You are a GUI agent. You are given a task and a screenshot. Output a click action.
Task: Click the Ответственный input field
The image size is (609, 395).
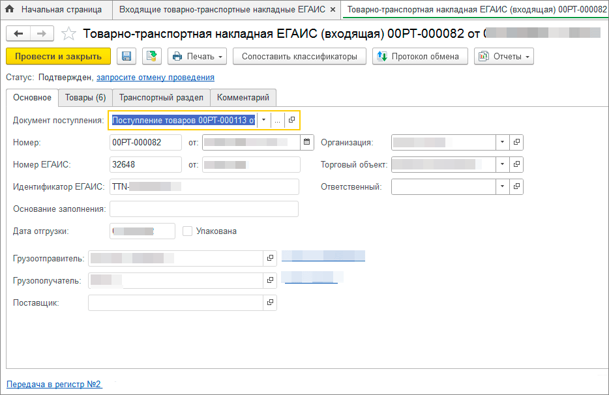[443, 186]
